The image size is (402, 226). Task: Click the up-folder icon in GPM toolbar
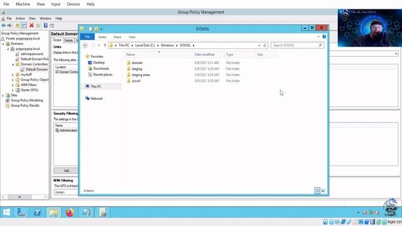pos(18,25)
